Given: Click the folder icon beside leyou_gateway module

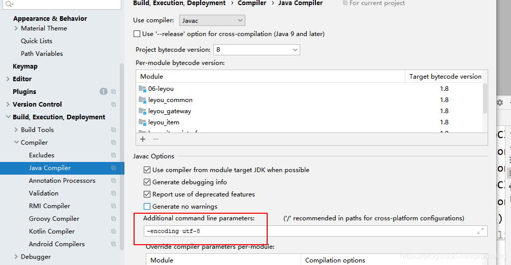Looking at the screenshot, I should [142, 111].
